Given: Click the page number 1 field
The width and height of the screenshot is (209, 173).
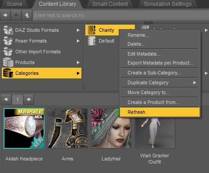Looking at the screenshot, I should [x=18, y=99].
